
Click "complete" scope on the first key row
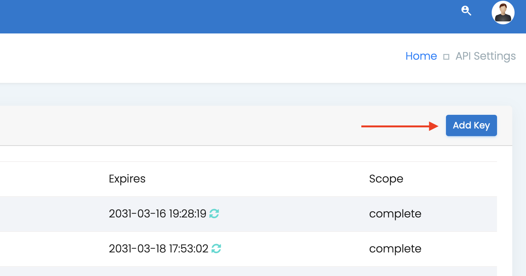click(395, 214)
